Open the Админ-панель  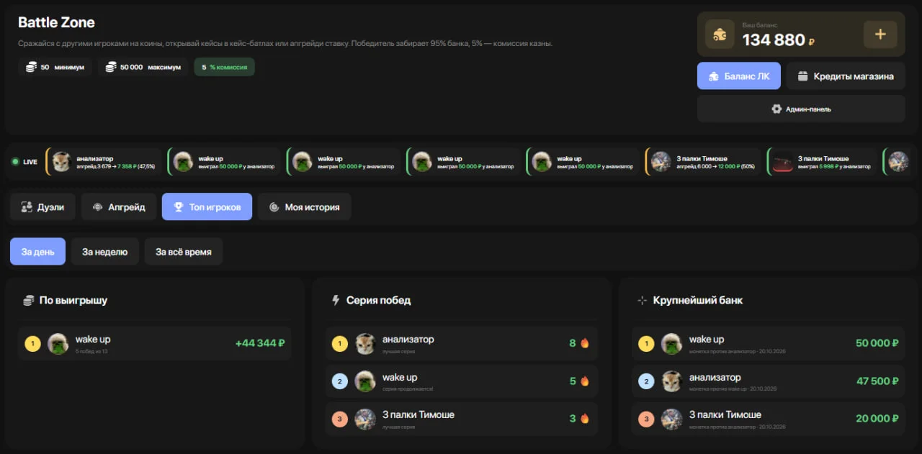tap(801, 109)
